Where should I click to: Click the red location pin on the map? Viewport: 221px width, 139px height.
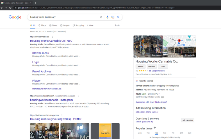[179, 41]
